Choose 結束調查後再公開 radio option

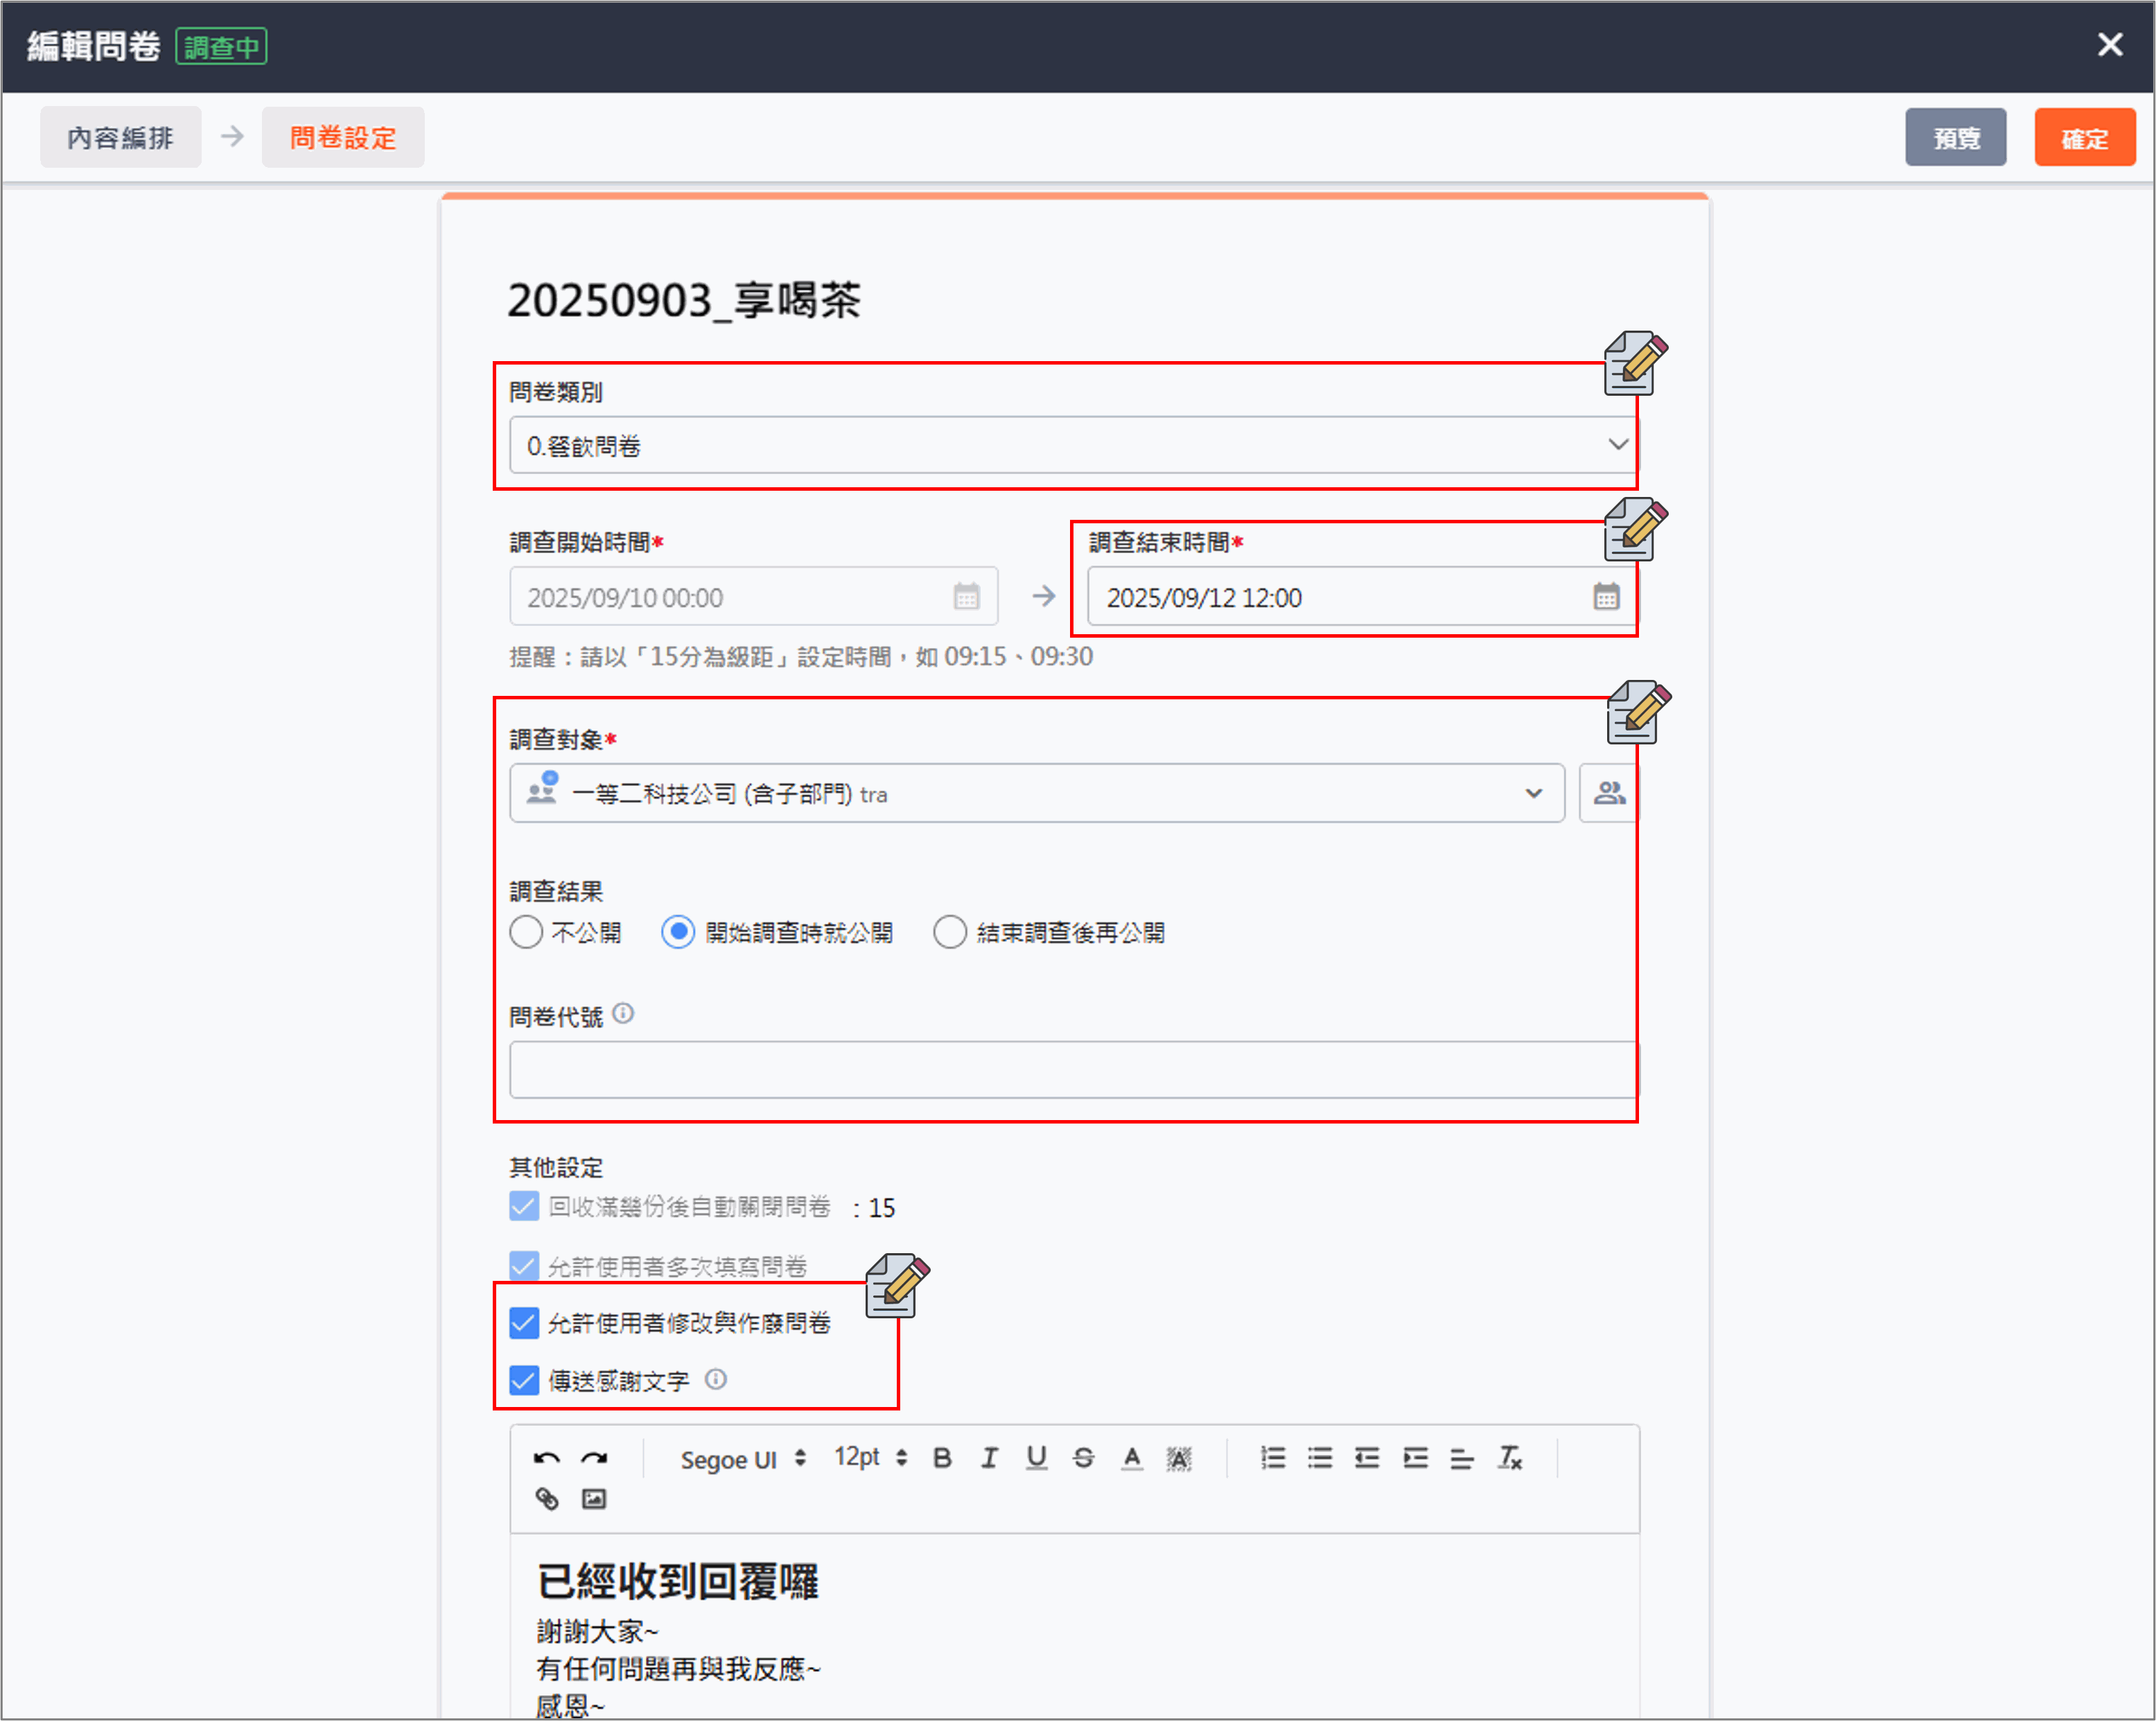click(950, 932)
